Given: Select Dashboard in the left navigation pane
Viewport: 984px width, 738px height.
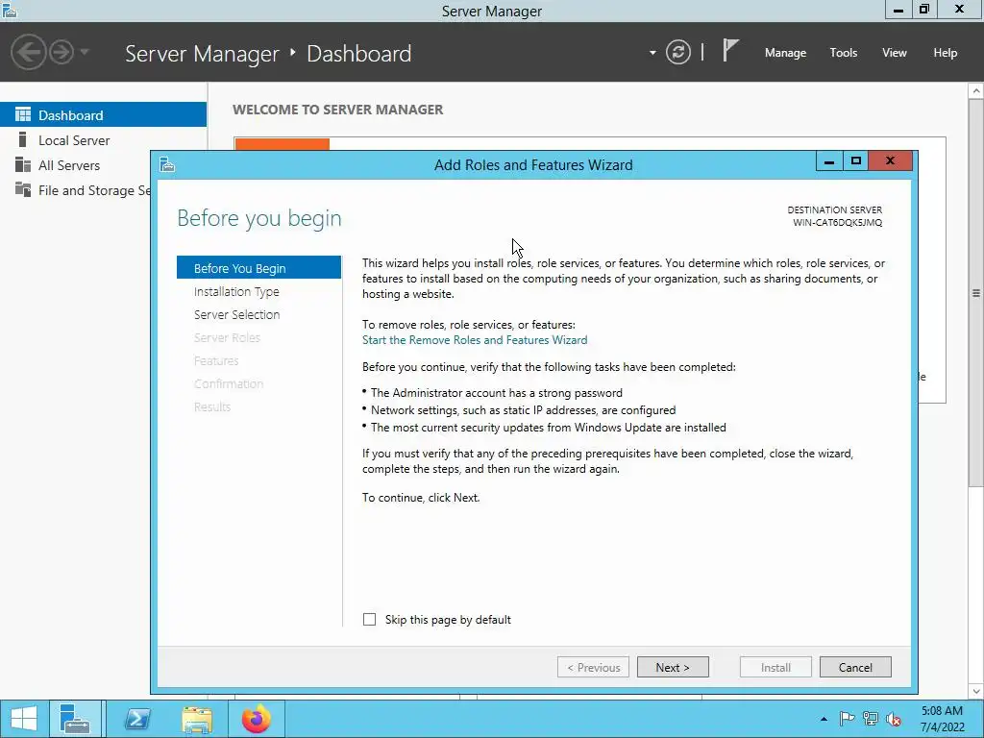Looking at the screenshot, I should tap(103, 115).
